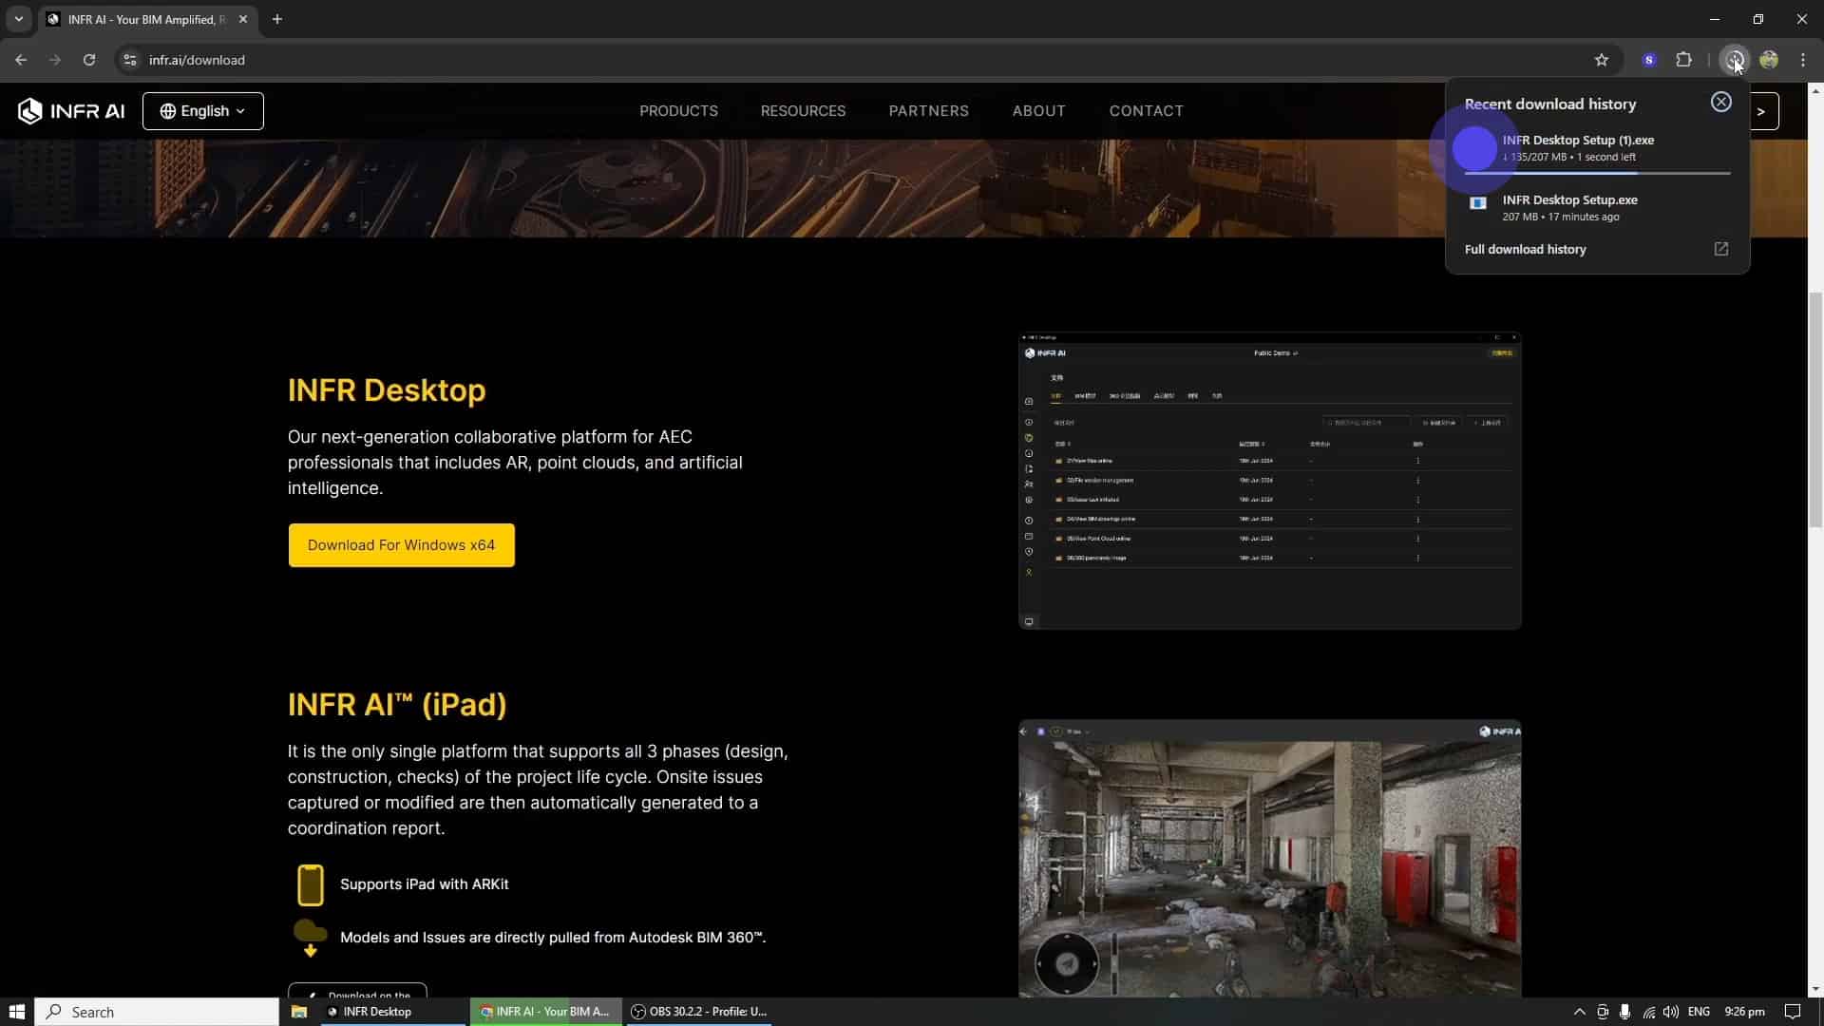Screen dimensions: 1824x1026
Task: Click Download For Windows x64 button
Action: tap(401, 545)
